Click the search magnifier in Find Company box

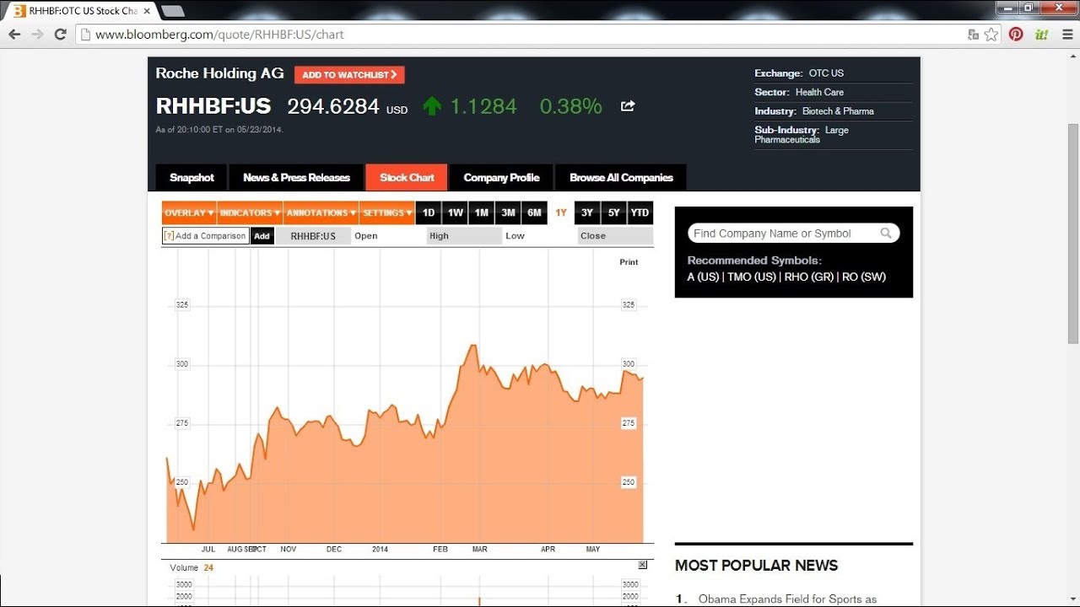click(886, 234)
